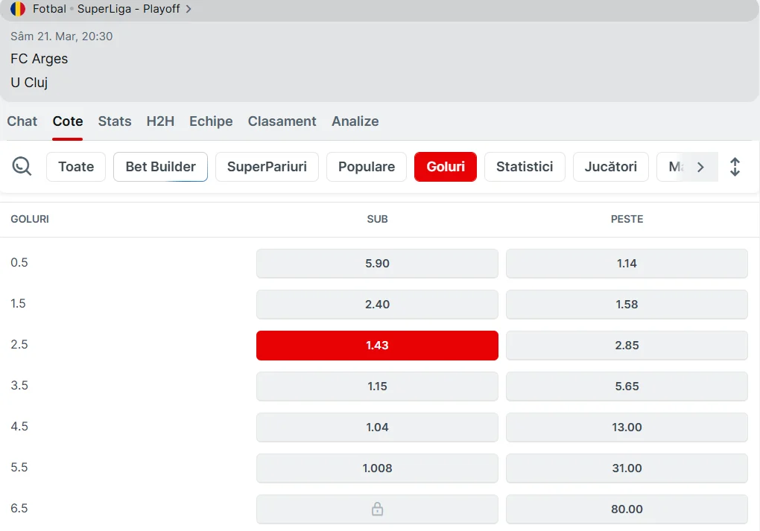The image size is (760, 531).
Task: Pick over 0.5 goals at 1.14
Action: (x=627, y=264)
